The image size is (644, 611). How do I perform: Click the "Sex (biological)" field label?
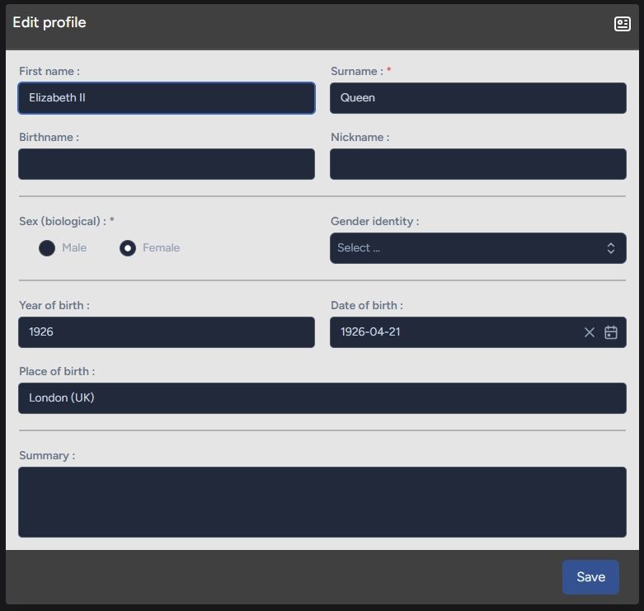pos(66,221)
